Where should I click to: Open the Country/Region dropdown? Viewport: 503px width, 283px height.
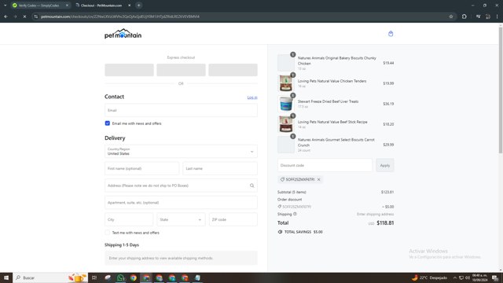coord(181,152)
